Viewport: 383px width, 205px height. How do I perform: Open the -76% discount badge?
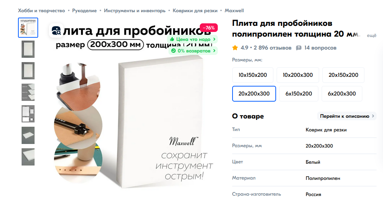pyautogui.click(x=209, y=28)
